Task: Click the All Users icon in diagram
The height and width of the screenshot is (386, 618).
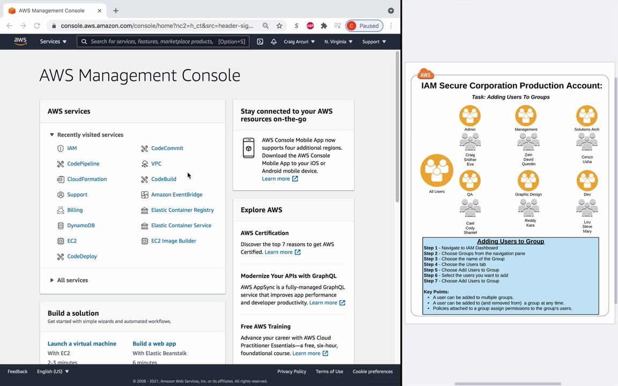Action: (x=437, y=170)
